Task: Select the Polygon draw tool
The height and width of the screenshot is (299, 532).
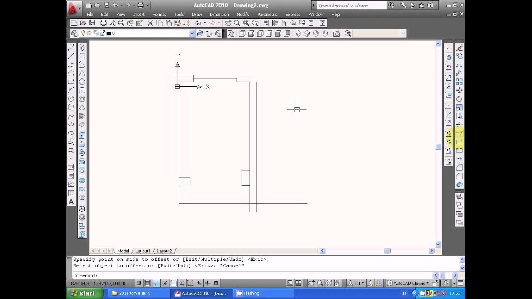Action: tap(71, 73)
